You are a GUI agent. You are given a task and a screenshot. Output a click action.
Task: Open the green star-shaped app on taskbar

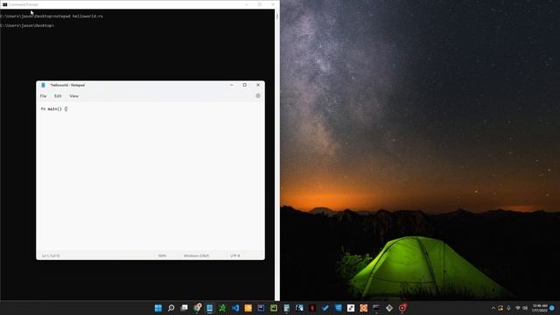coord(222,308)
